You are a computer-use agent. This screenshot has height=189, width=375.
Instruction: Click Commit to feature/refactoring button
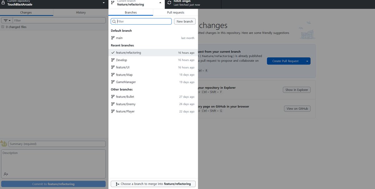(x=53, y=184)
